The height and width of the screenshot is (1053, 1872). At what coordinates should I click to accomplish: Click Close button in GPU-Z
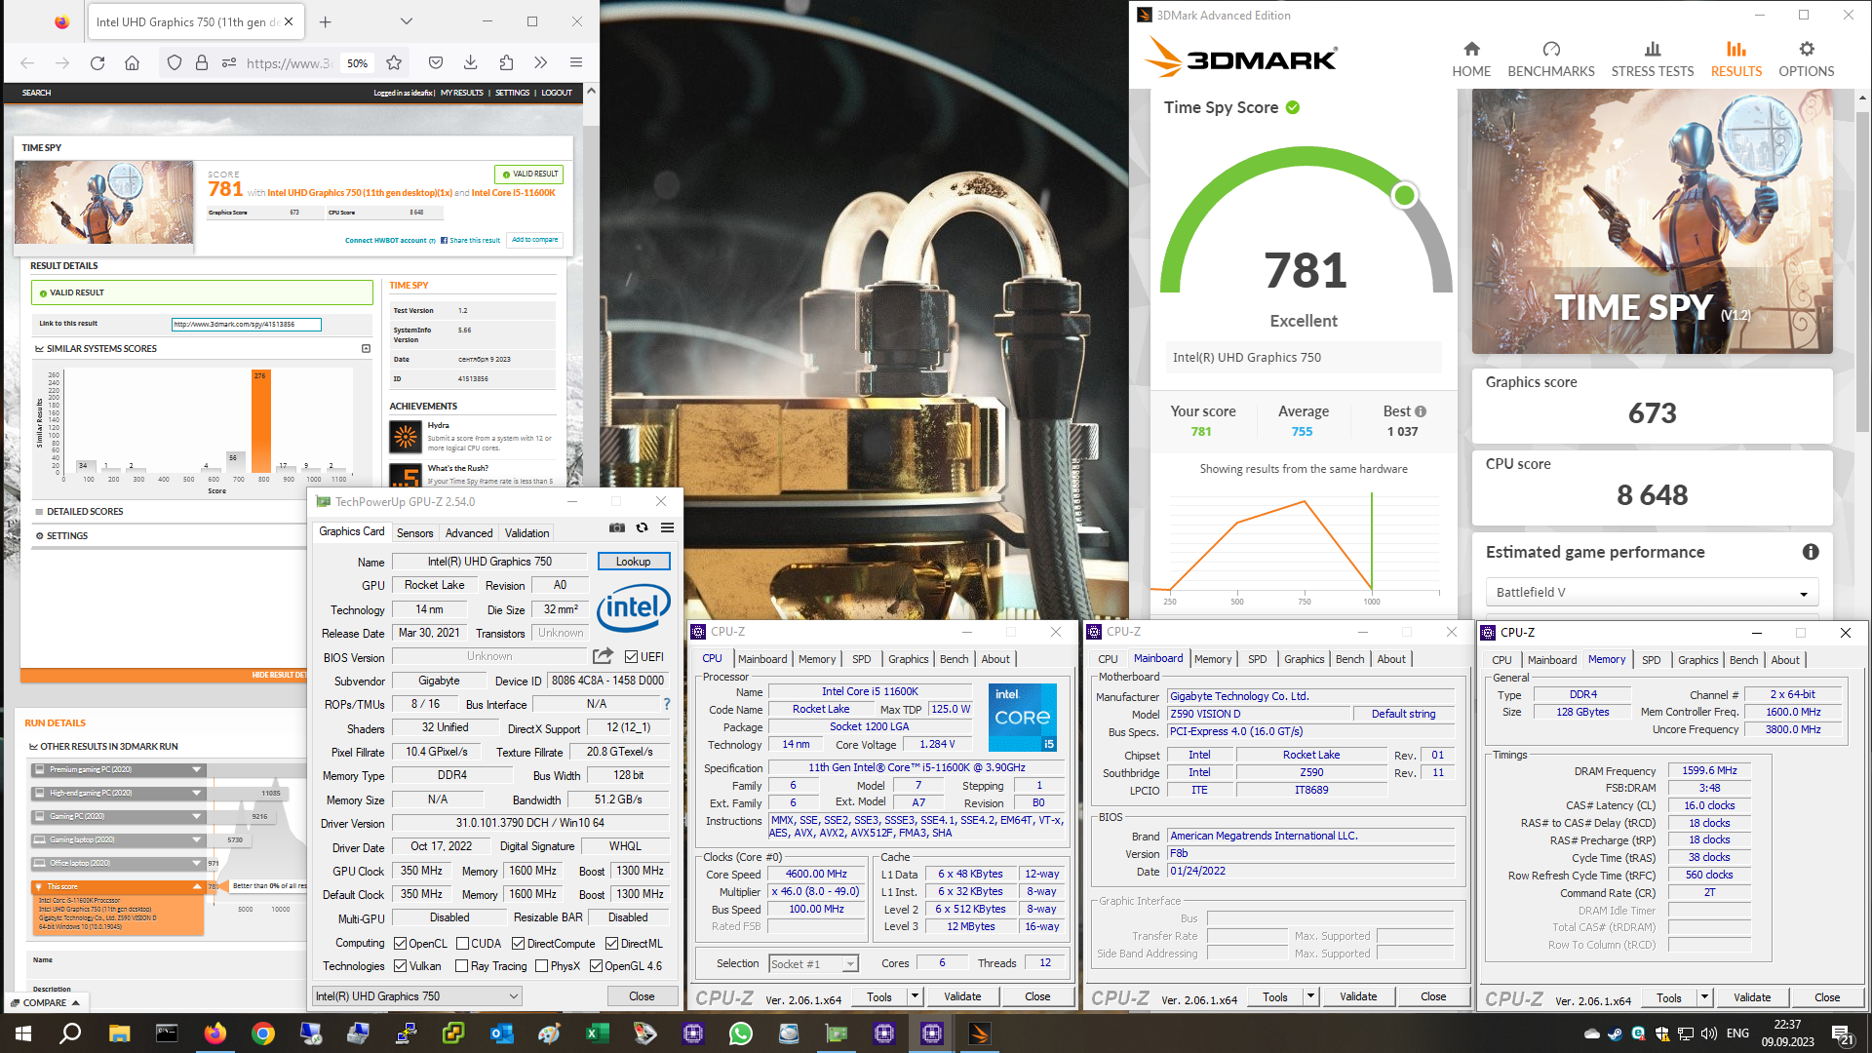(642, 996)
